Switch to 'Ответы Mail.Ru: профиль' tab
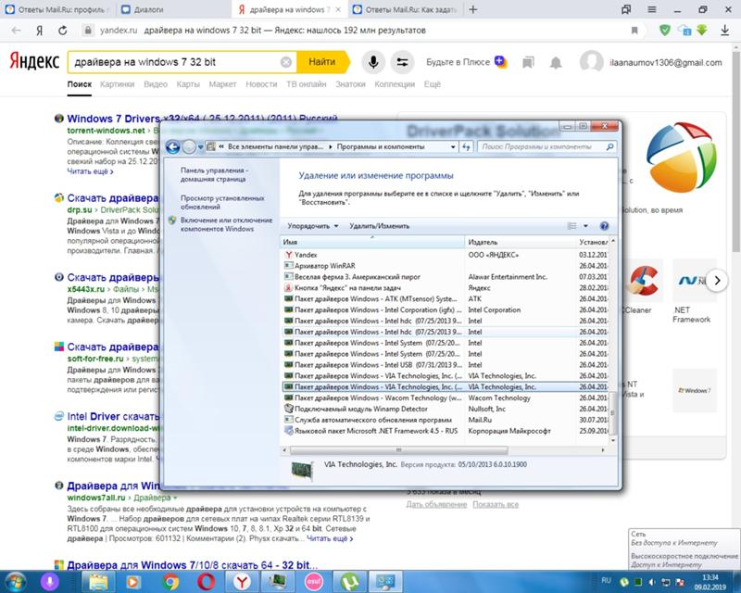This screenshot has height=593, width=741. click(x=57, y=9)
